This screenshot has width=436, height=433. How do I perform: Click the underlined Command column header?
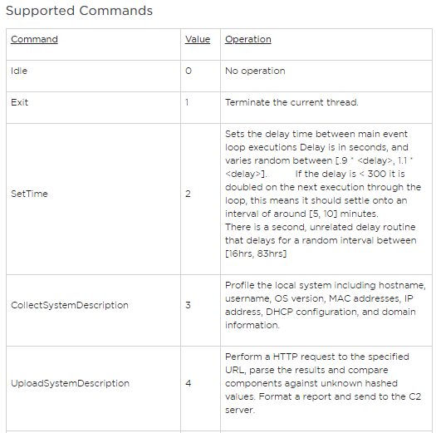(34, 39)
